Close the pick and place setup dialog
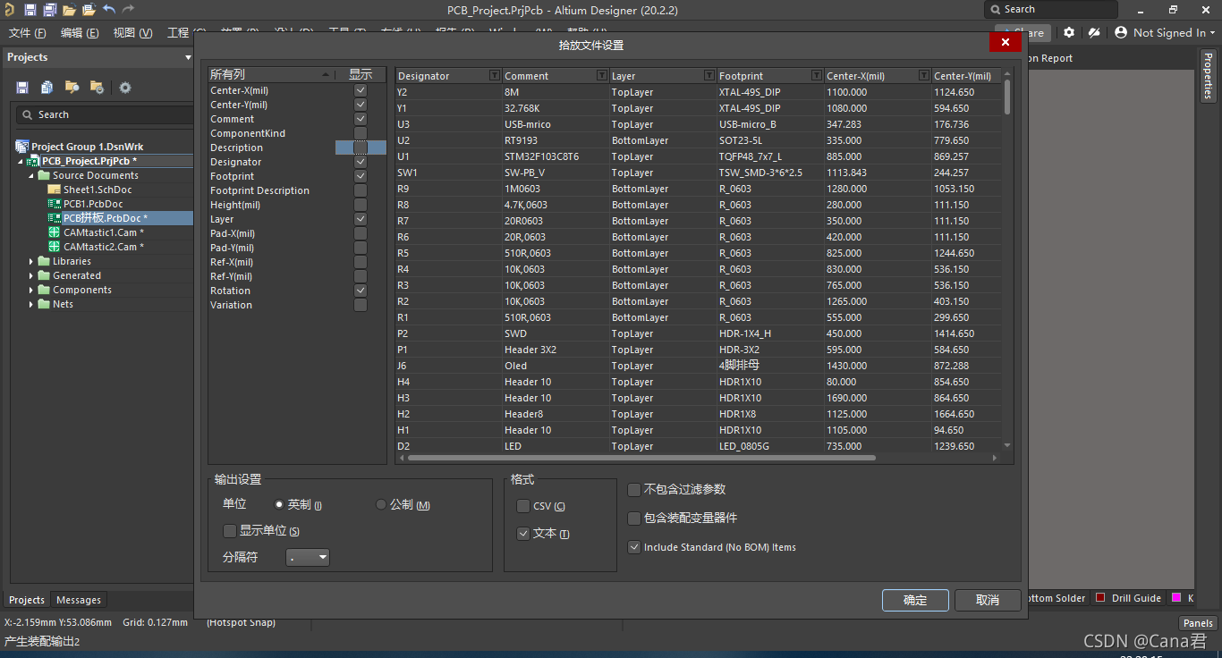1222x658 pixels. click(1006, 42)
